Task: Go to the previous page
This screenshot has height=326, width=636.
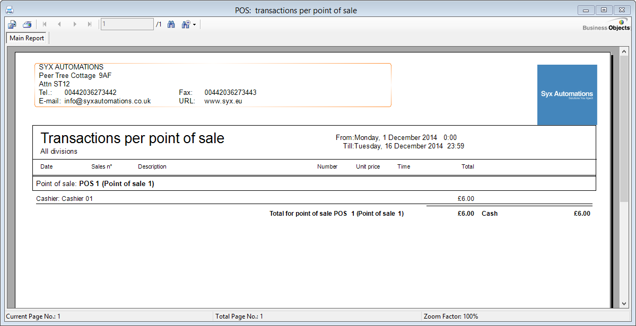Action: [x=59, y=24]
